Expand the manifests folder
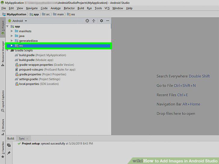Image resolution: width=219 pixels, height=164 pixels. pos(12,31)
